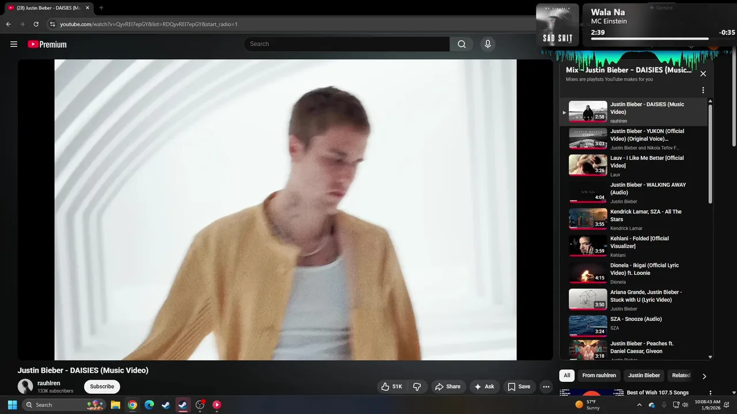Screen dimensions: 737x414
Task: Seek the Wala Na media progress bar
Action: 649,39
